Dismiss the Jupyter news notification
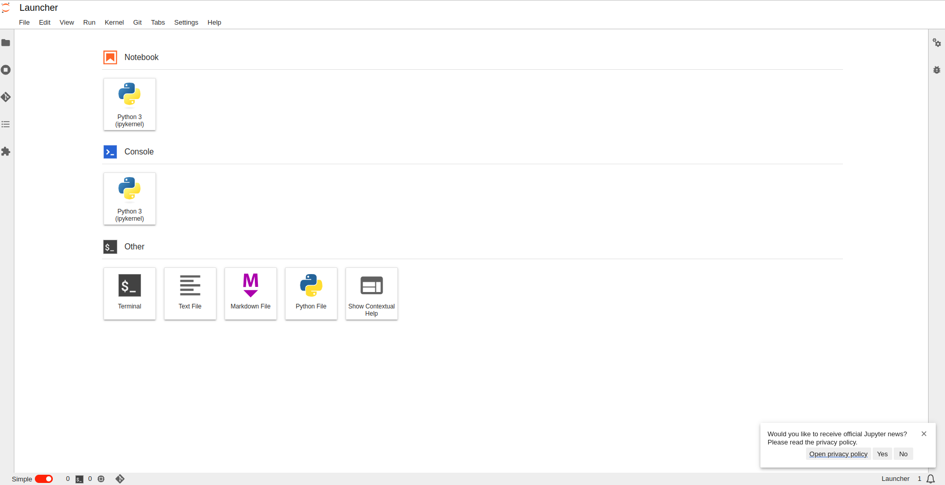The height and width of the screenshot is (485, 945). pos(924,434)
